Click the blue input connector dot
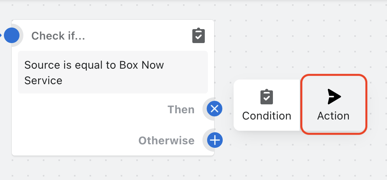This screenshot has height=180, width=387. point(12,36)
